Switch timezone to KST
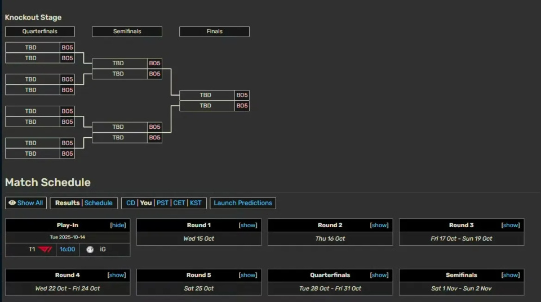The width and height of the screenshot is (541, 302). (196, 203)
